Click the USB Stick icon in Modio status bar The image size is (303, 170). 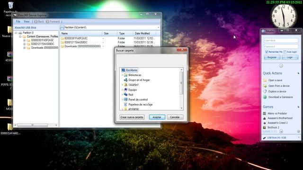pos(264,137)
